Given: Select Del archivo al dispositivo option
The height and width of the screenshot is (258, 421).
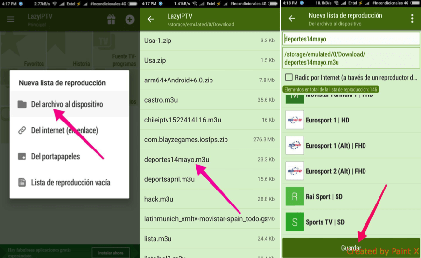Looking at the screenshot, I should coord(69,104).
